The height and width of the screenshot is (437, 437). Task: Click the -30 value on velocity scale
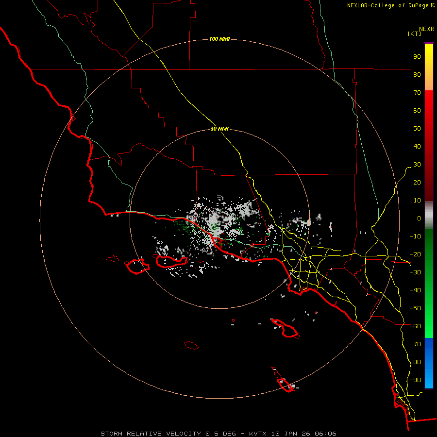click(x=415, y=272)
